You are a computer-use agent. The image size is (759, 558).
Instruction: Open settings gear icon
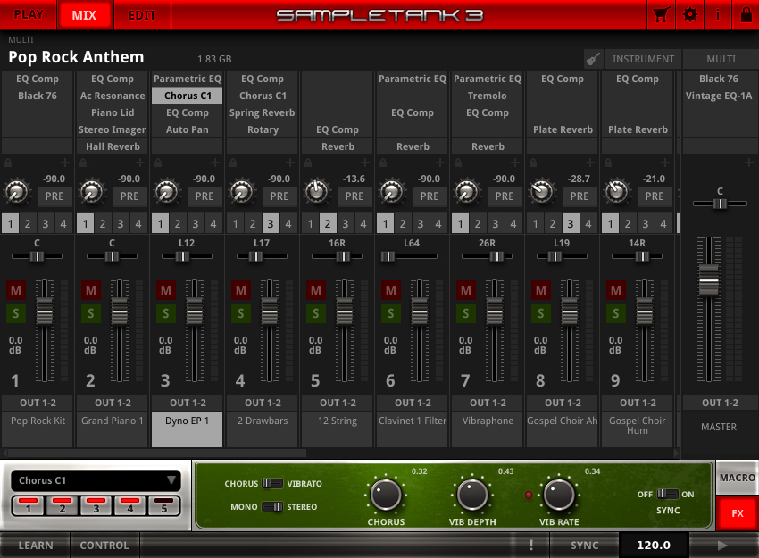click(689, 15)
